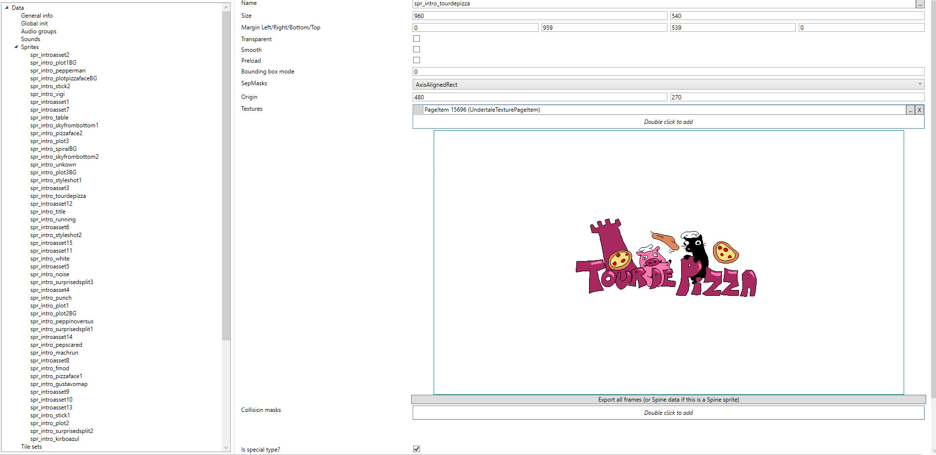This screenshot has height=455, width=936.
Task: Collapse the Data tree node
Action: pos(6,7)
